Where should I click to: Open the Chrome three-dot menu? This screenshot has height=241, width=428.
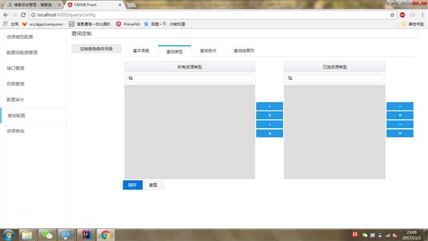pyautogui.click(x=422, y=15)
